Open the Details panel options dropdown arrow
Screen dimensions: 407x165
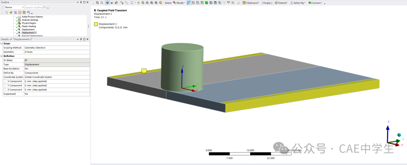click(78, 39)
